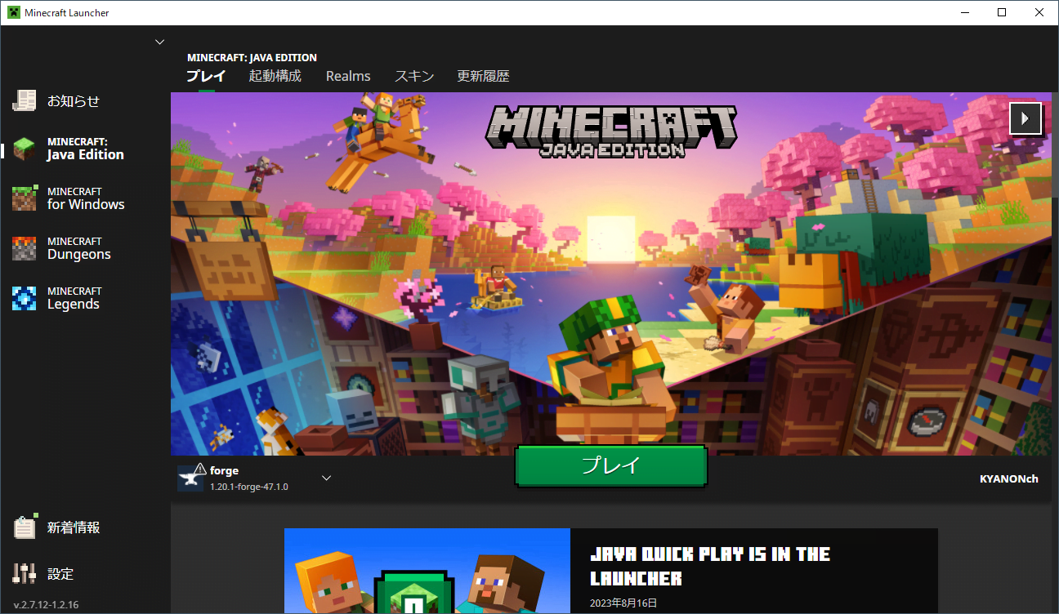
Task: Open 設定 sliders icon
Action: (x=25, y=574)
